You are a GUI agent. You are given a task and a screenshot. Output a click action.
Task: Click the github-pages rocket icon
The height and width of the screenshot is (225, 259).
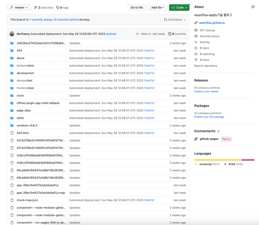point(196,139)
